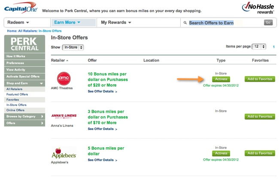Expand the Offers sidebar section
The height and width of the screenshot is (179, 279).
point(24,123)
